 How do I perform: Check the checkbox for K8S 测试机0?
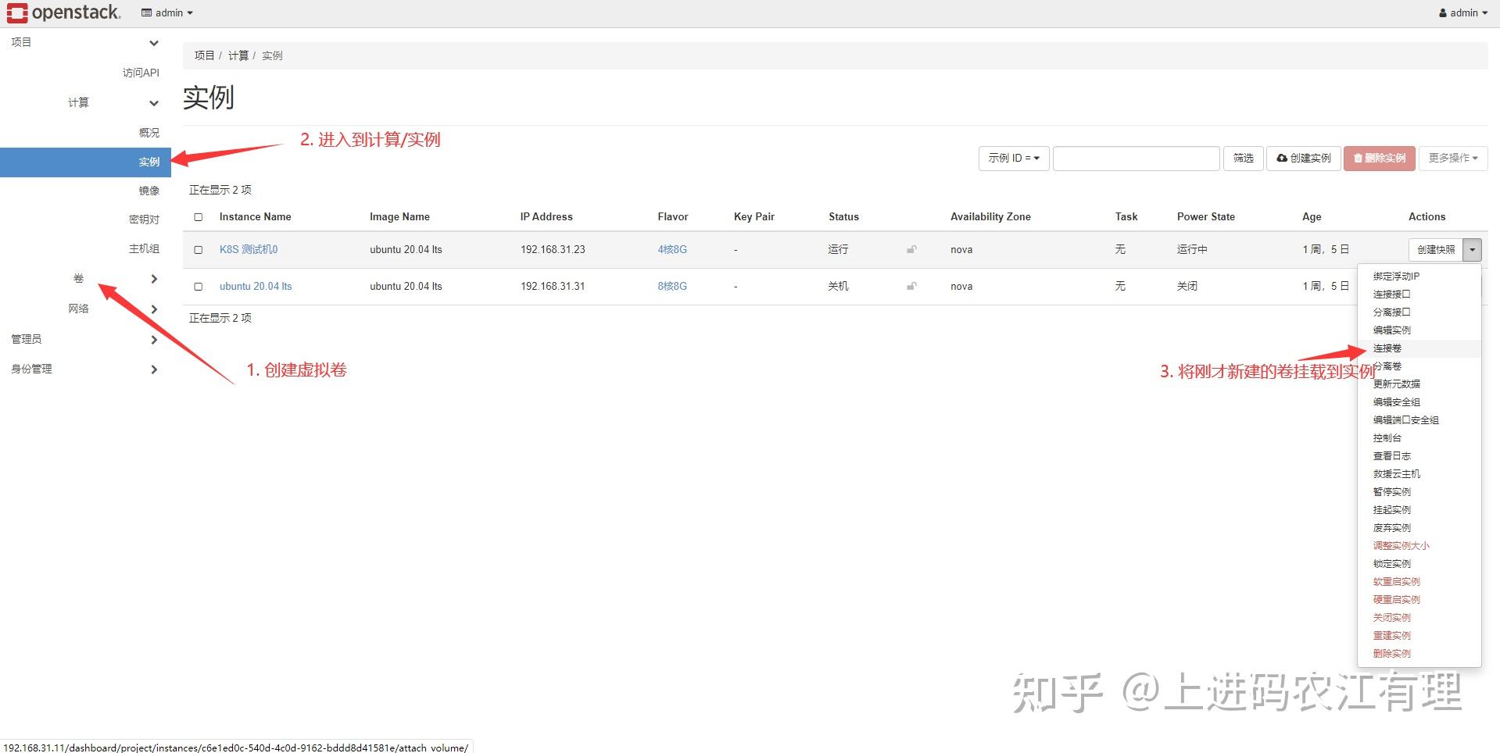[x=198, y=249]
